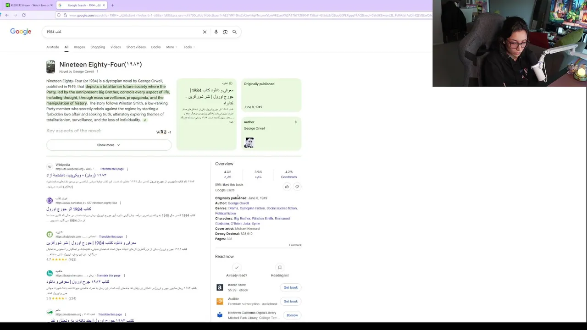Click the site shield icon in address bar

[58, 15]
